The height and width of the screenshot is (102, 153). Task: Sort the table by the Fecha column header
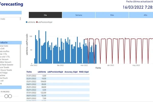29,72
